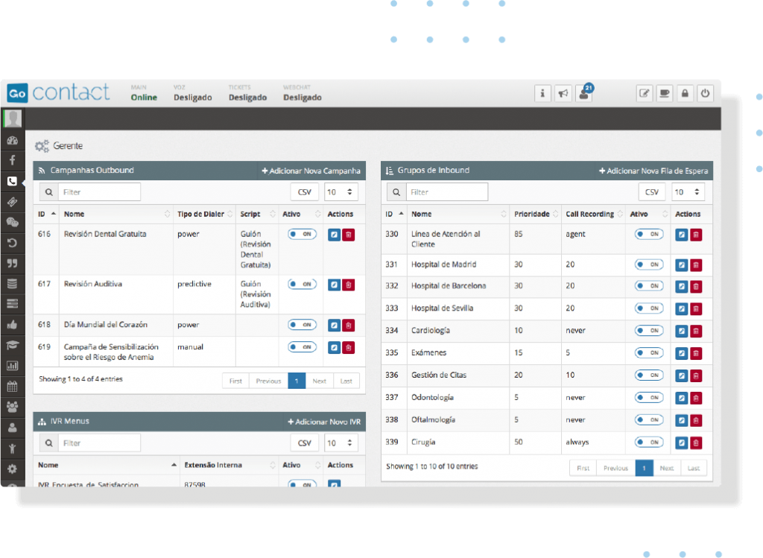Toggle Ativo switch for Exámenes

pyautogui.click(x=649, y=352)
